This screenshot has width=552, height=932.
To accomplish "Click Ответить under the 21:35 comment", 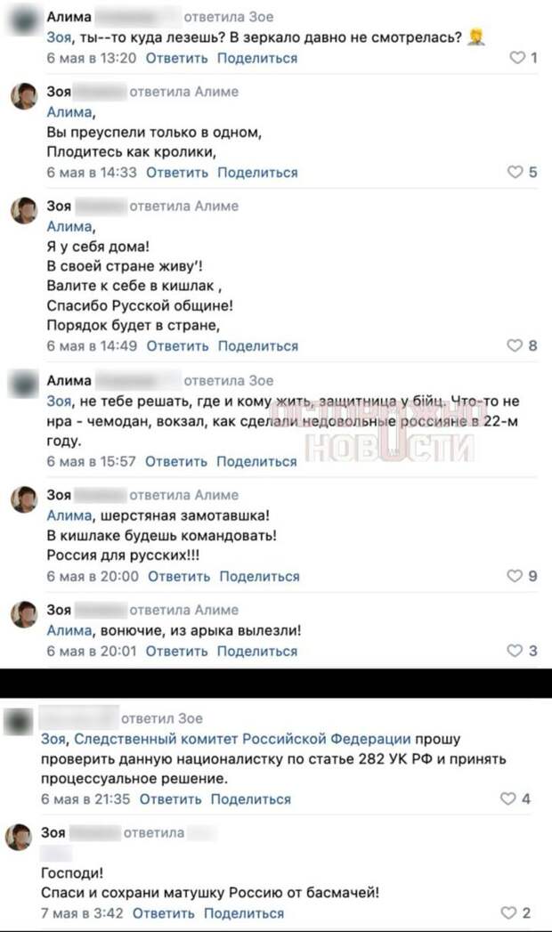I will [x=171, y=798].
